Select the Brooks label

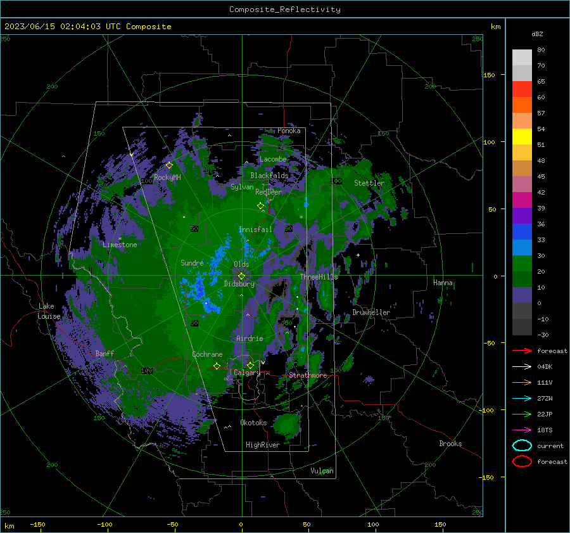point(450,444)
